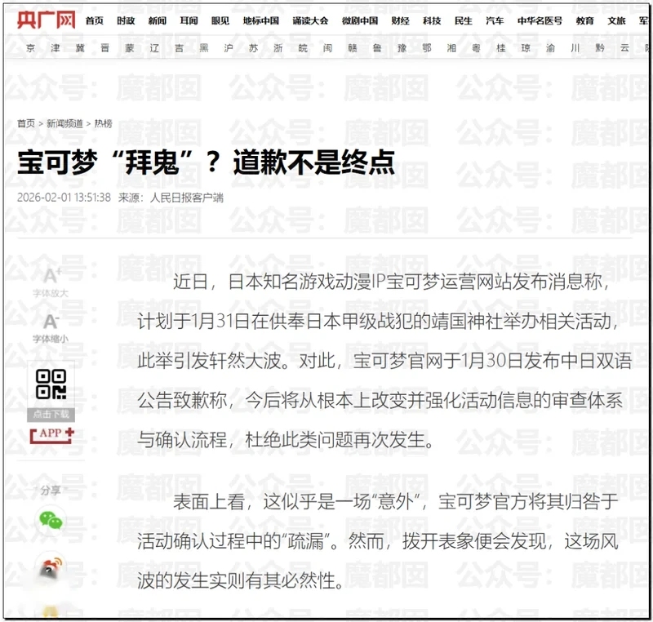Open the 科技 navigation item

(432, 21)
